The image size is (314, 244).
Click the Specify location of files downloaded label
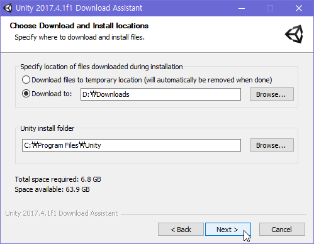[101, 67]
